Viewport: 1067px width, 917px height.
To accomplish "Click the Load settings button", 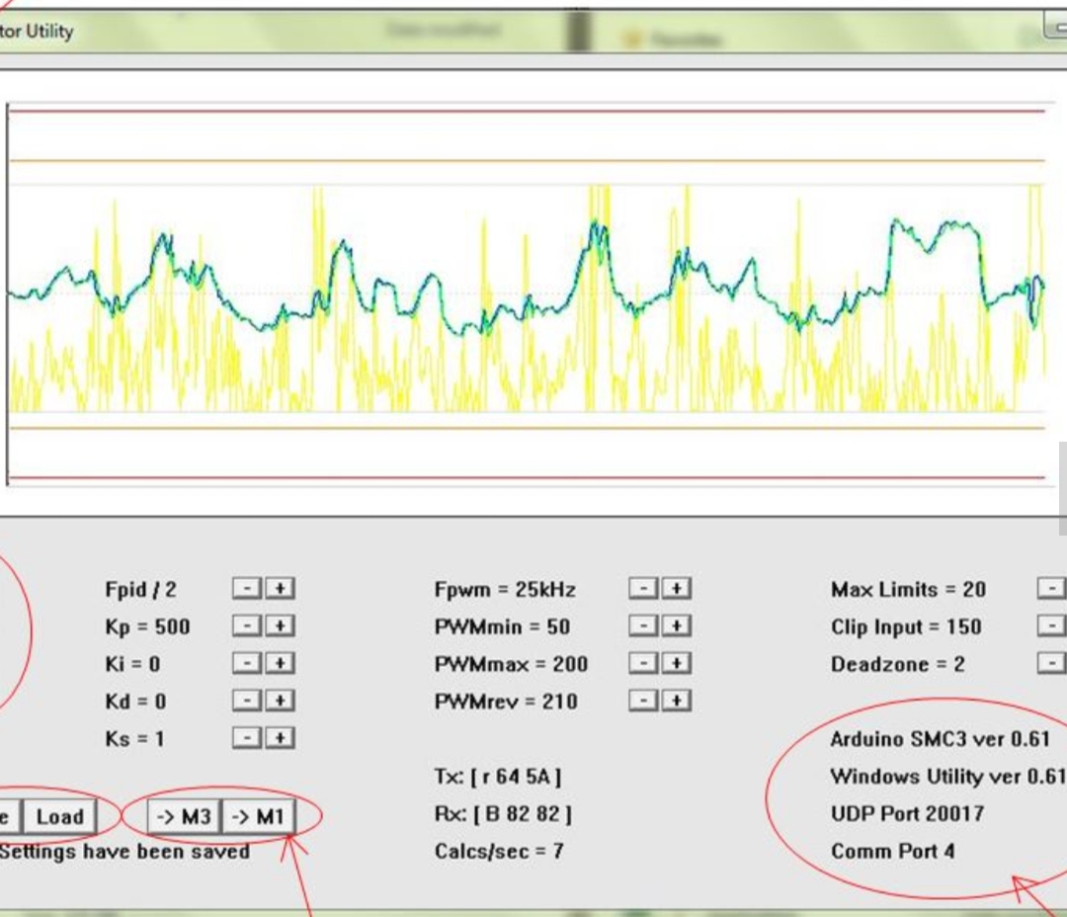I will point(59,817).
